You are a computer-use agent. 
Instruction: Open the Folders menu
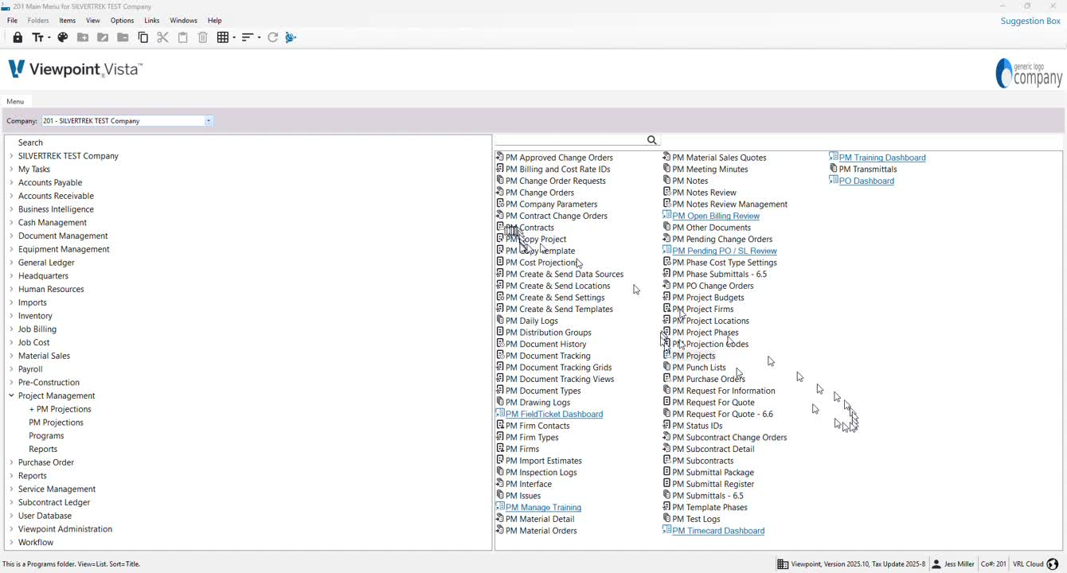[38, 20]
